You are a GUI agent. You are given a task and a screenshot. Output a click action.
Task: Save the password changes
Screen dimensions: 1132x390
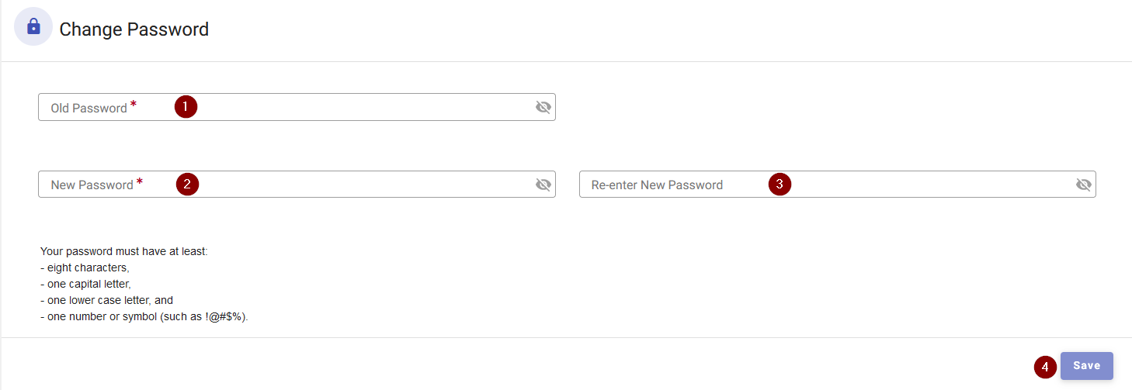pos(1087,366)
